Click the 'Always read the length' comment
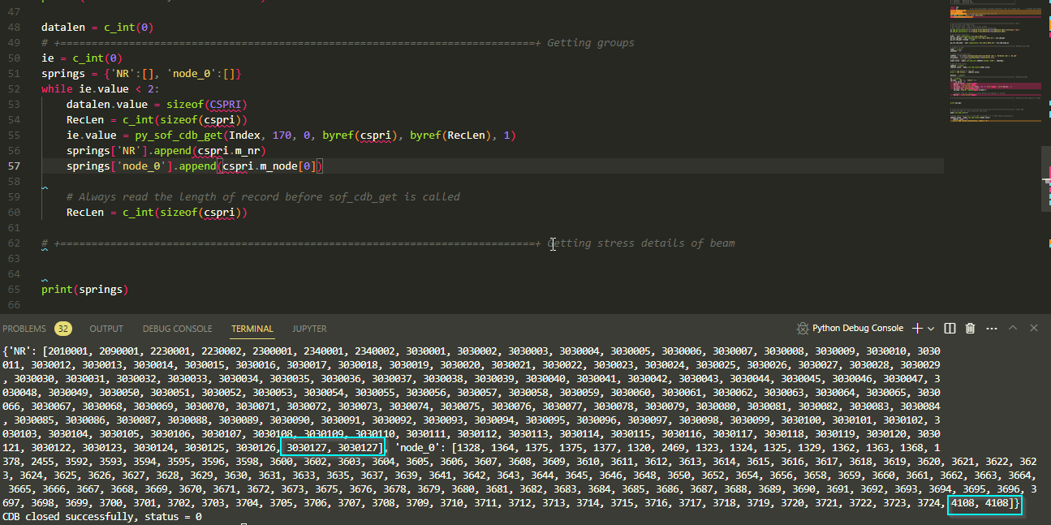Screen dimensions: 1051x525 263,197
